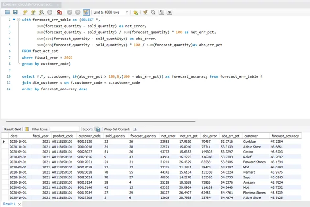Screen dimensions: 310x207
Task: Click the editor horizontal scrollbar
Action: pos(101,121)
